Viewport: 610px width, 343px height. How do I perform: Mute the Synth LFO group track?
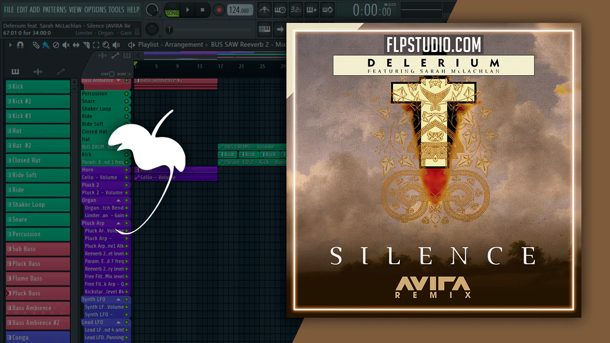127,300
